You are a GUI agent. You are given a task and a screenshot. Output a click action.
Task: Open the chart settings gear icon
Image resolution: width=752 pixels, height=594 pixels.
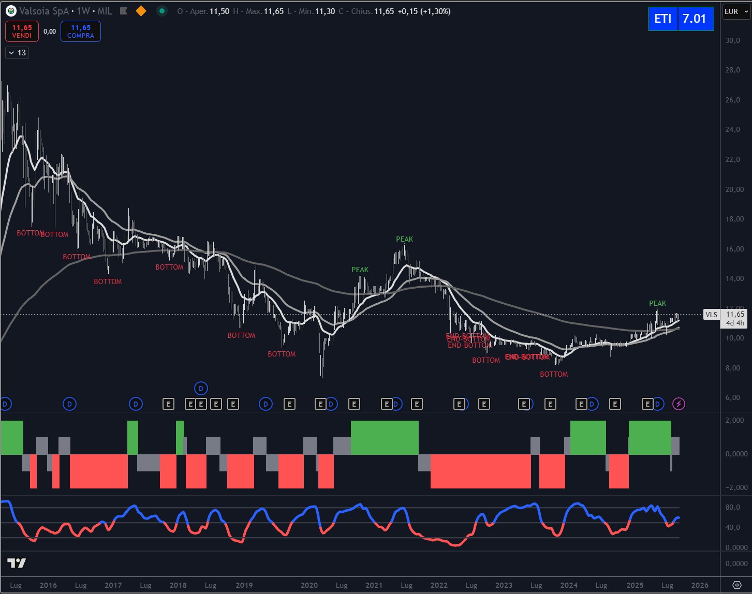pos(736,585)
